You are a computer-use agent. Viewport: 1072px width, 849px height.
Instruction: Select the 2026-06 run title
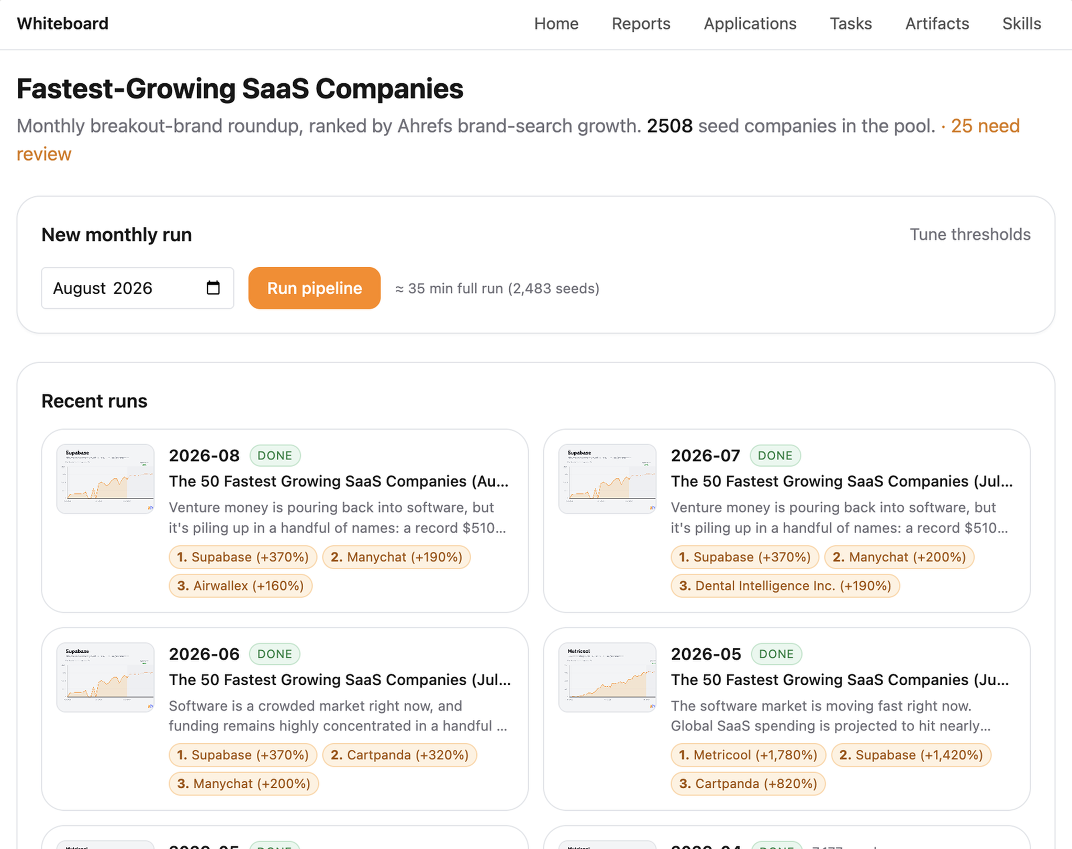[x=340, y=680]
